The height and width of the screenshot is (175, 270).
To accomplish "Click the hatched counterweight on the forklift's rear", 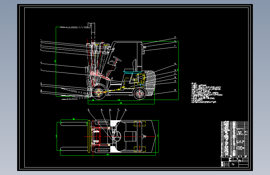I will pos(150,83).
